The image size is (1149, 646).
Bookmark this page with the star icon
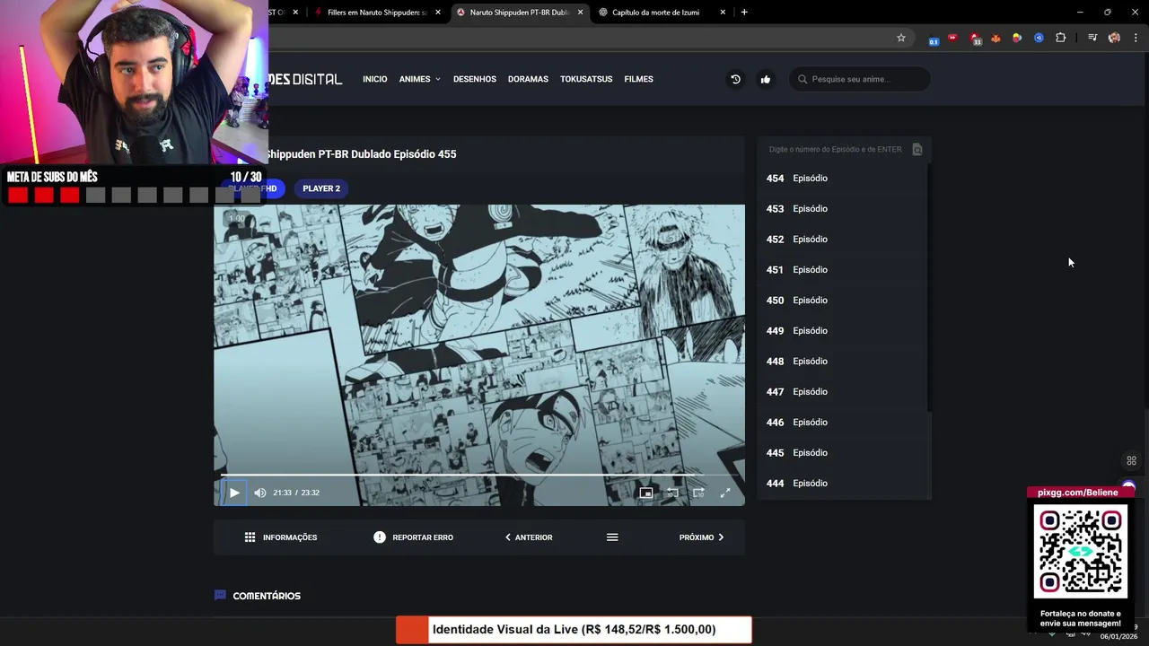(x=901, y=38)
